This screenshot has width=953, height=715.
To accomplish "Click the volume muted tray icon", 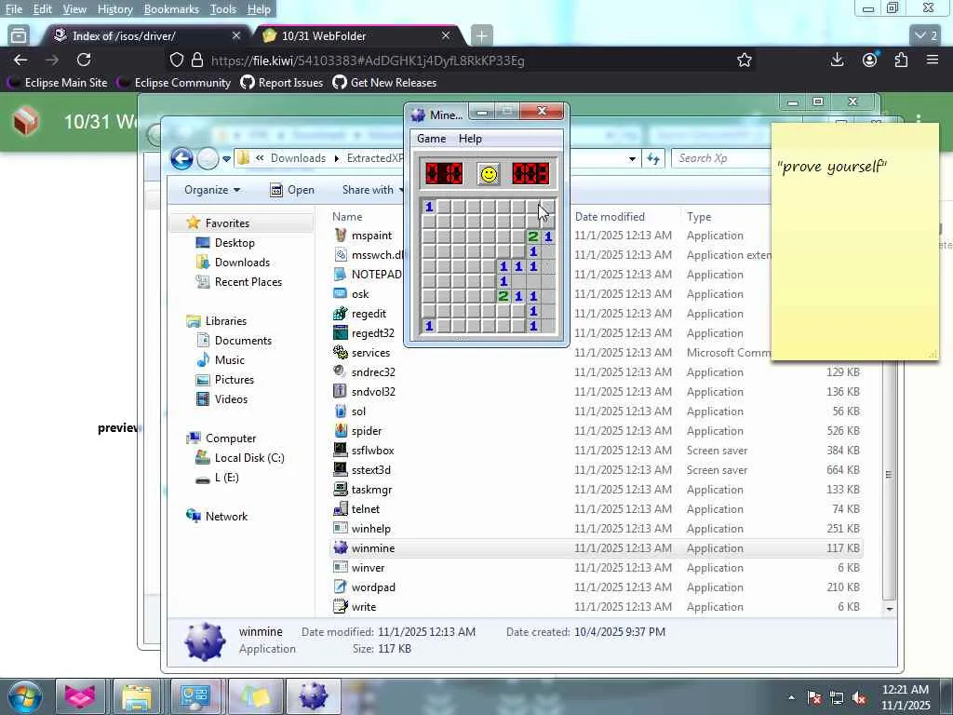I will 859,698.
